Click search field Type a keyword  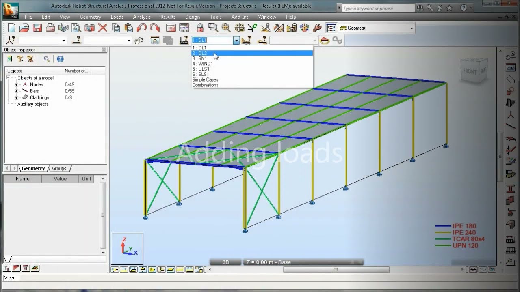pos(378,8)
